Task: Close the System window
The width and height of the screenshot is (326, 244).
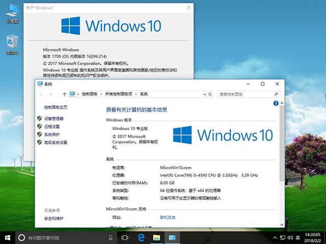Action: (x=277, y=84)
